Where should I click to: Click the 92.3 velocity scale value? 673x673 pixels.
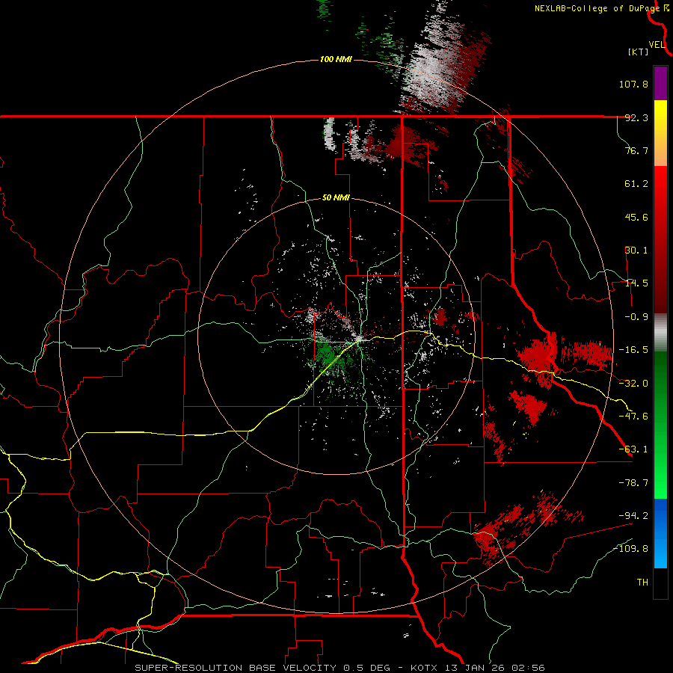(x=636, y=117)
